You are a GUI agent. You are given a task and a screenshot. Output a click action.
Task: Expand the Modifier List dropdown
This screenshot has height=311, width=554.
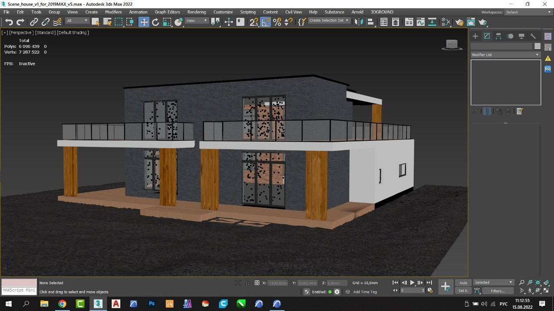[x=506, y=55]
